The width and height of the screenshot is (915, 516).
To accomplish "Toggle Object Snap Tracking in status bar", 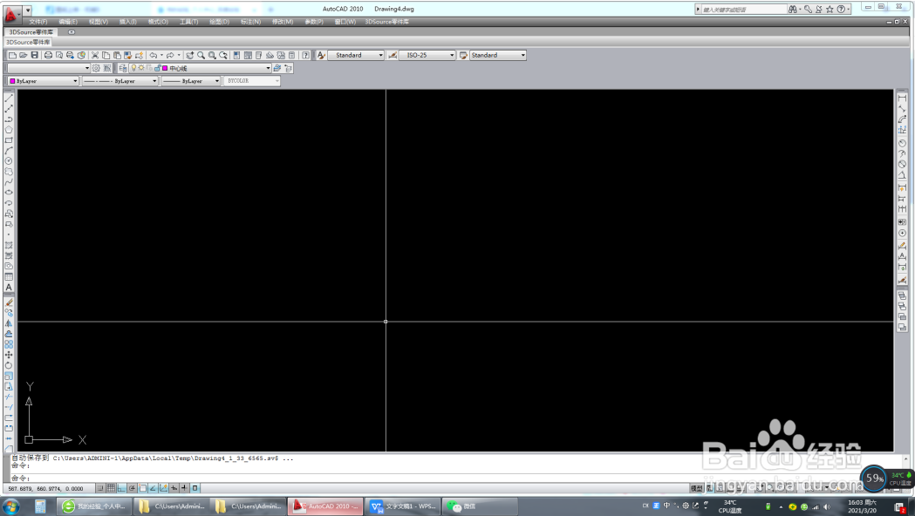I will (153, 488).
